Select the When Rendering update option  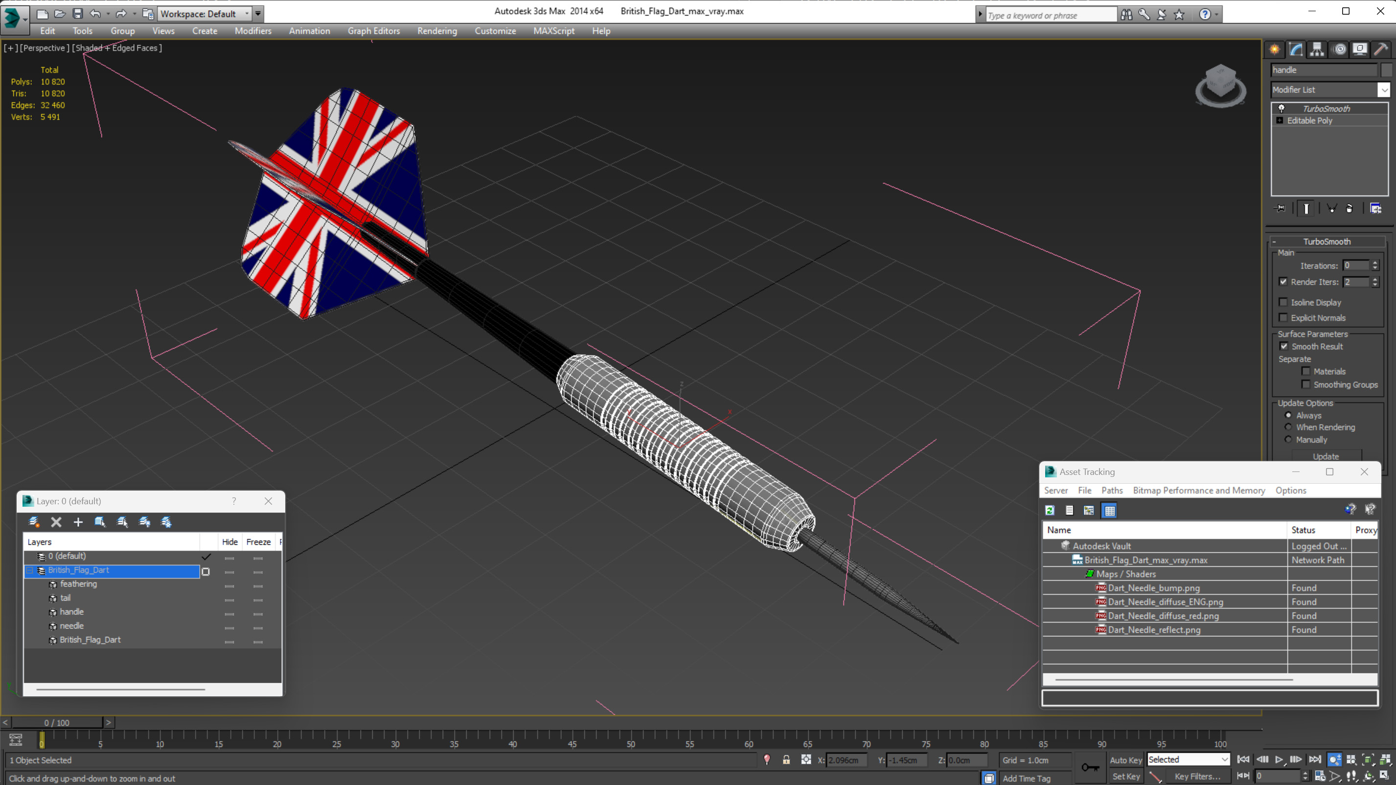(x=1288, y=427)
